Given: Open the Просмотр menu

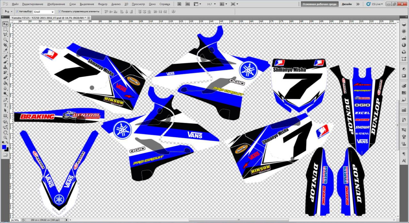Looking at the screenshot, I should [x=138, y=4].
